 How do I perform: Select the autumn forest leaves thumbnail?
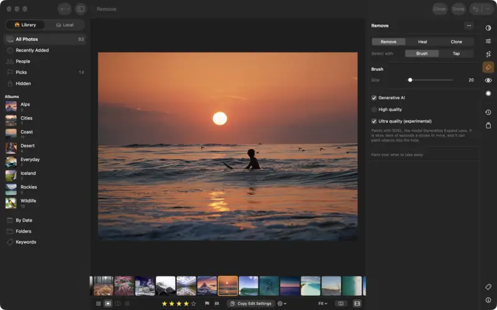(x=103, y=286)
